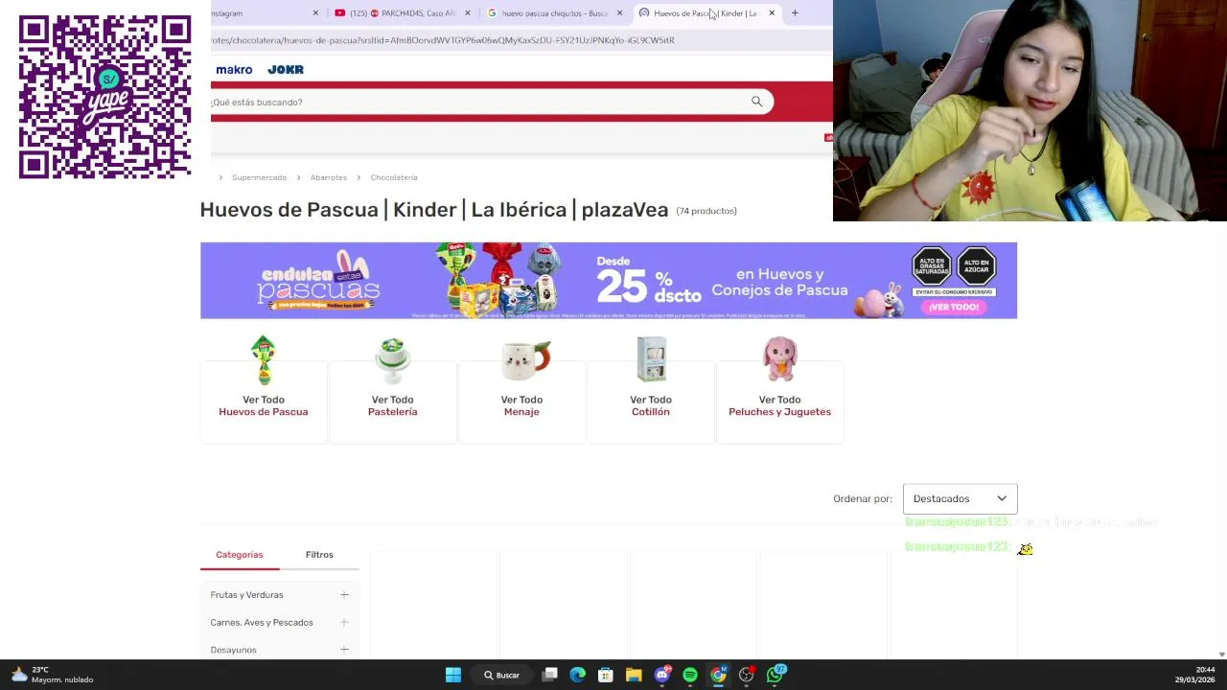
Task: Expand the Frutas y Verduras category
Action: [344, 595]
